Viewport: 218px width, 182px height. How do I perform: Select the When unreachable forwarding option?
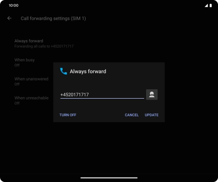pos(31,101)
